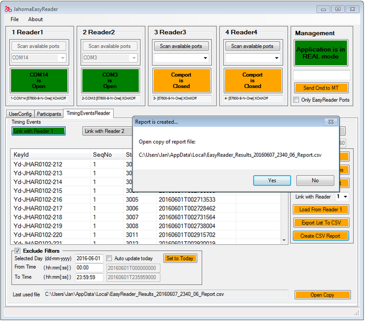Select the TimingEventsReader tab
This screenshot has width=365, height=321.
click(x=88, y=113)
